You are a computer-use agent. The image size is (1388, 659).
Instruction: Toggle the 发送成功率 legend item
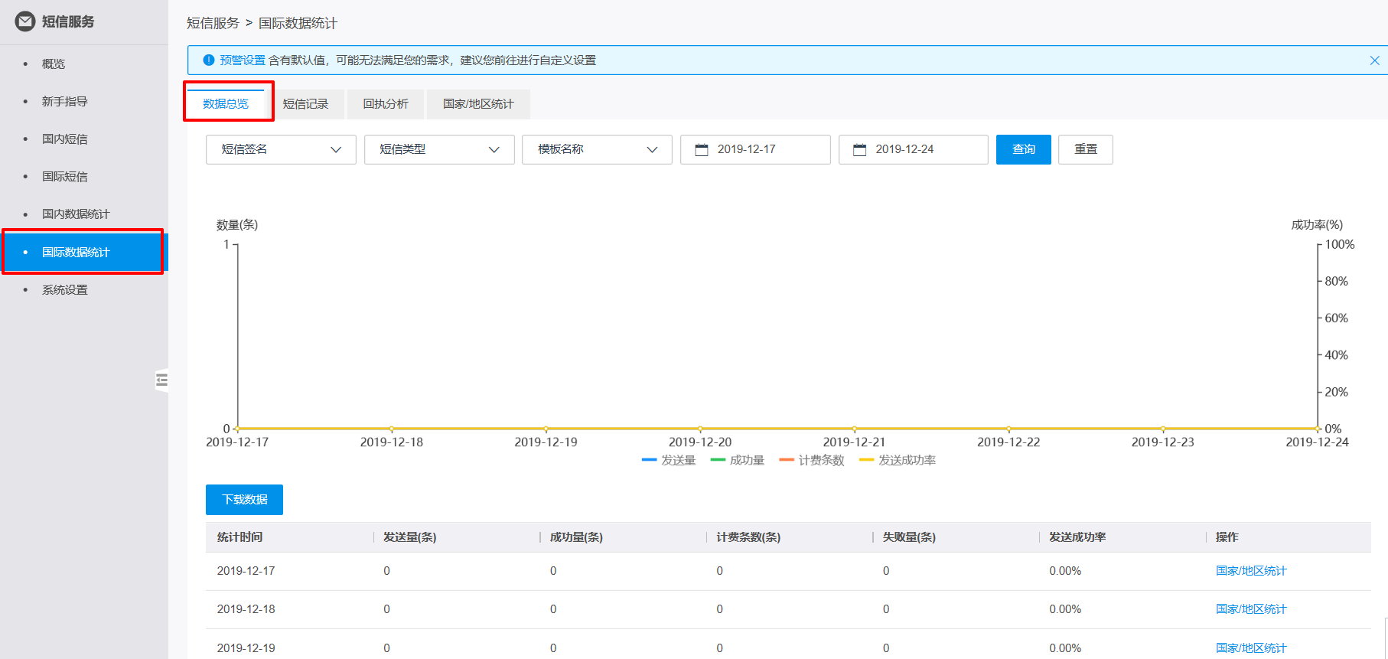898,460
